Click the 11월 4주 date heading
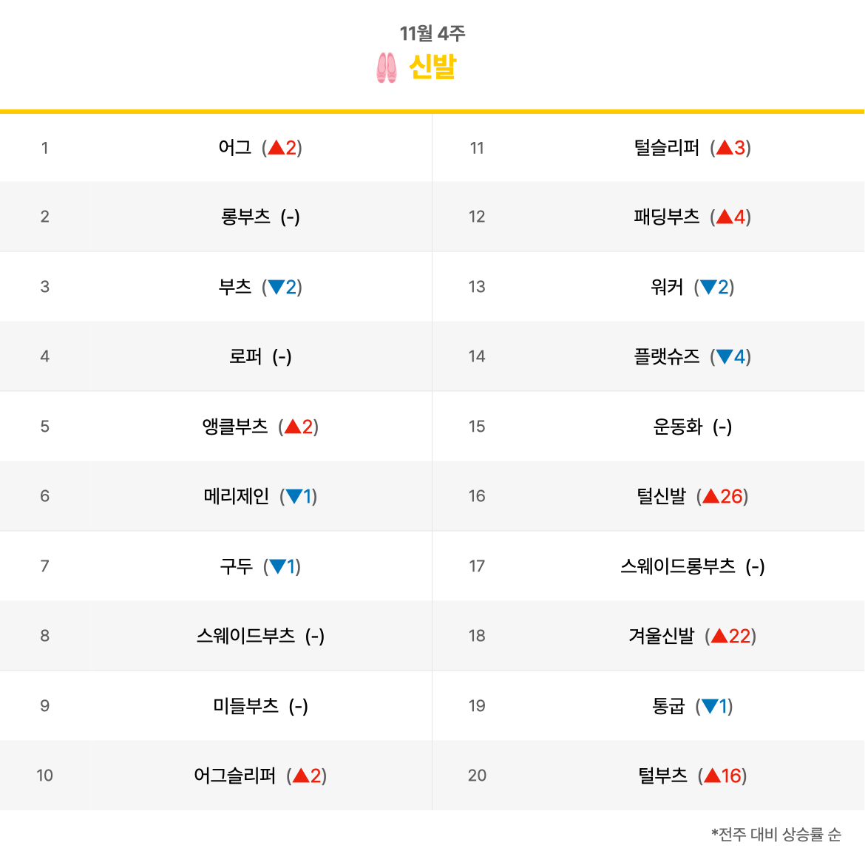The width and height of the screenshot is (865, 865). pos(432,33)
